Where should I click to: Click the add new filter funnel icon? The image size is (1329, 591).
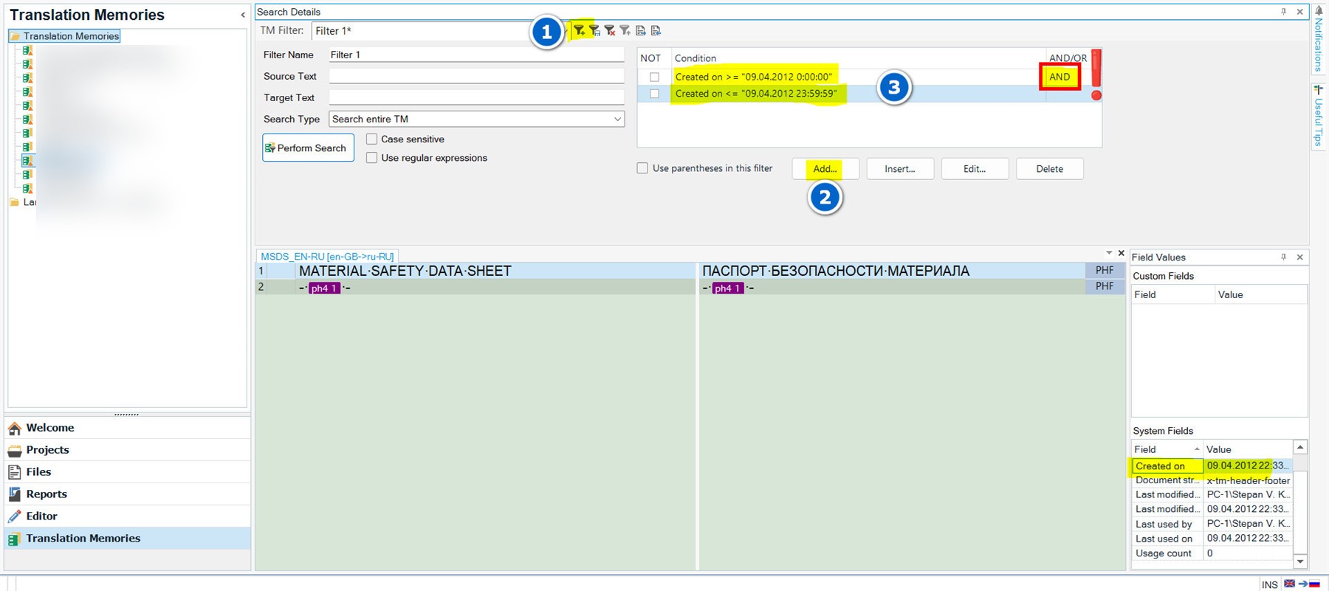580,30
